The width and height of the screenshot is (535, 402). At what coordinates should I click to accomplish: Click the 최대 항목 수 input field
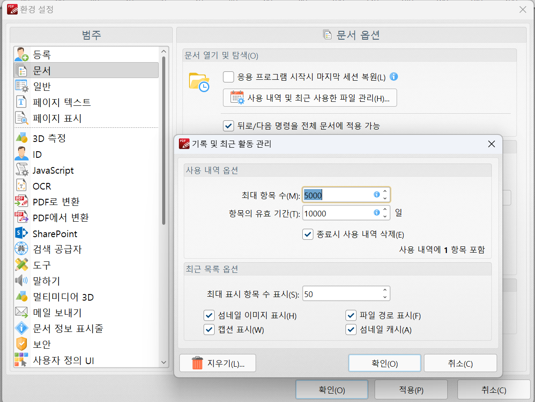[337, 195]
